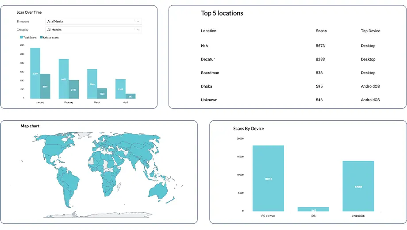
Task: Click the 'Scan Over Time' title
Action: (29, 12)
